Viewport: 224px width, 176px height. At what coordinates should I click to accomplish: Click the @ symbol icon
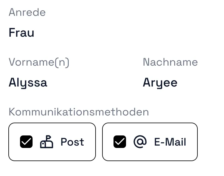[x=140, y=142]
